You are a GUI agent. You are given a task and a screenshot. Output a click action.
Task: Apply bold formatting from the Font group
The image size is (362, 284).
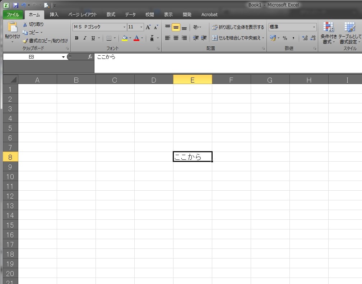(x=76, y=38)
